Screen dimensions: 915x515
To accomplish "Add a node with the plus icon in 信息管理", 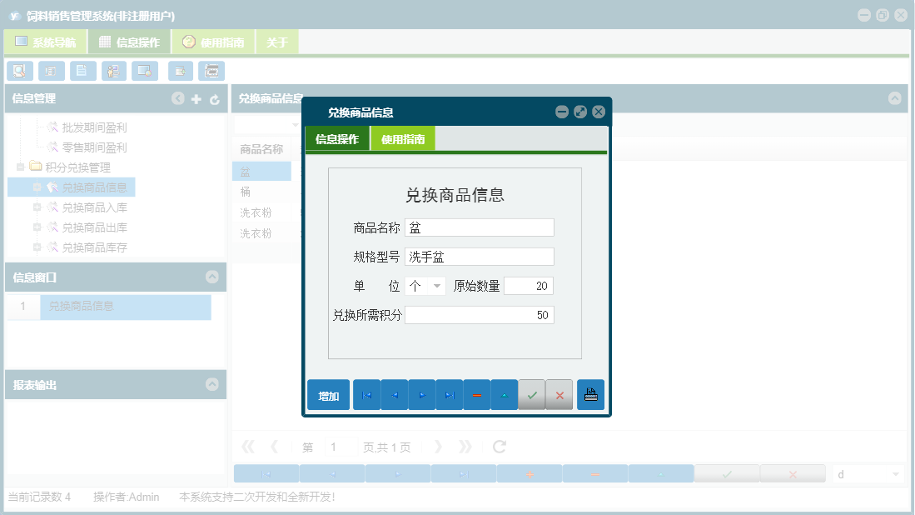I will 196,98.
